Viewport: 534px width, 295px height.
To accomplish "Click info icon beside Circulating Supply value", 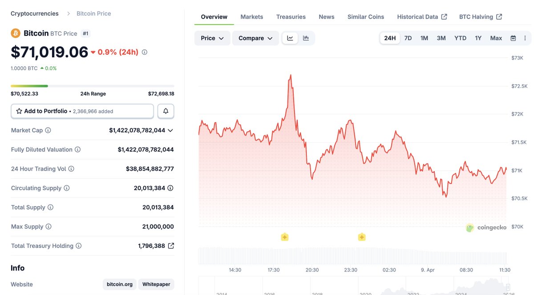I will (x=170, y=188).
